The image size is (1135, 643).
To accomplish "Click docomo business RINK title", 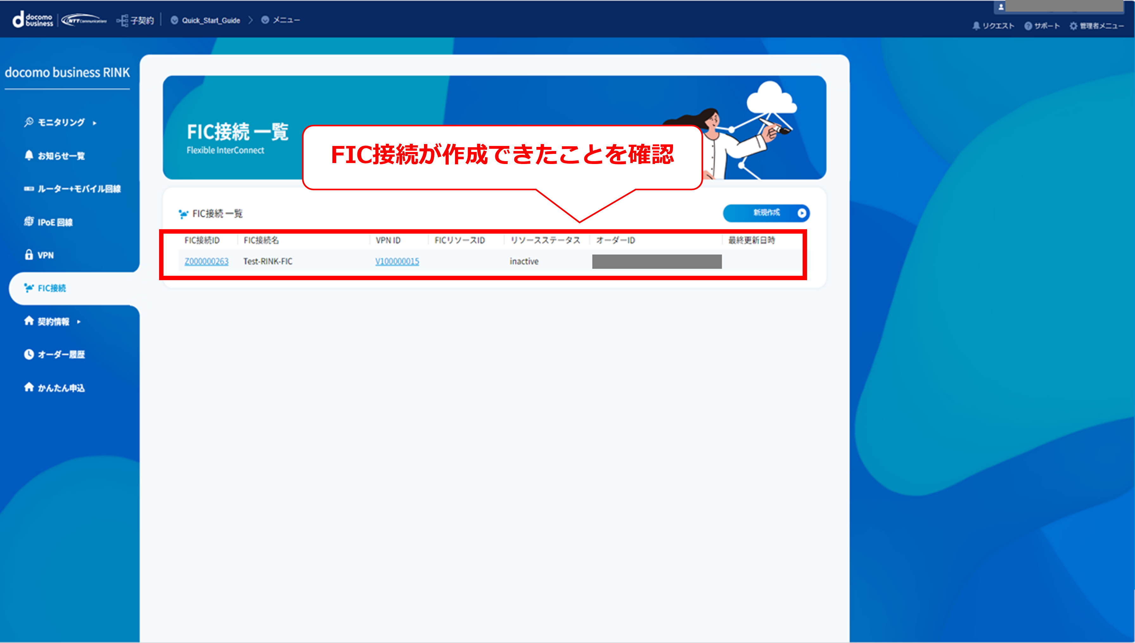I will coord(67,72).
